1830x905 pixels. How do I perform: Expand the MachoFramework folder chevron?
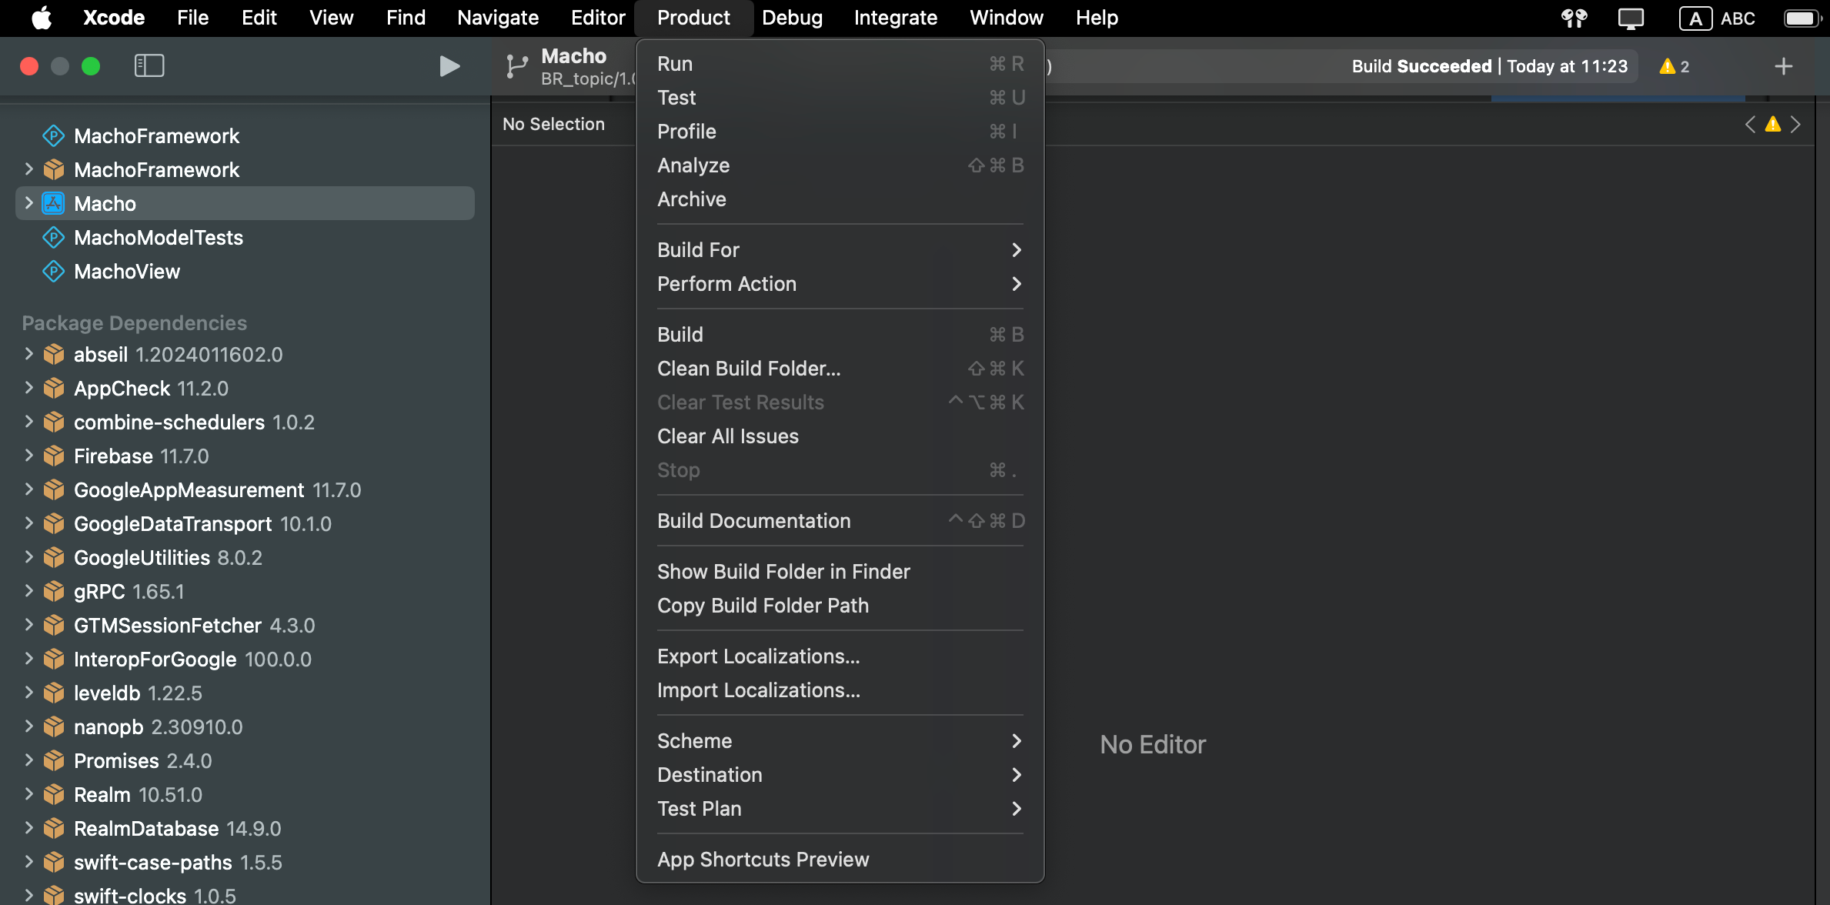pyautogui.click(x=28, y=169)
